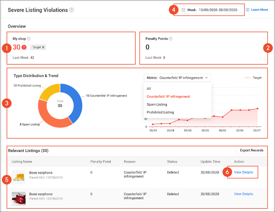This screenshot has height=212, width=275.
Task: Click the Listing Name column header
Action: click(x=22, y=161)
